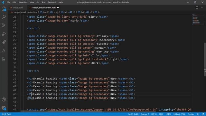
Task: Click the VS Code logo icon
Action: (x=3, y=2)
